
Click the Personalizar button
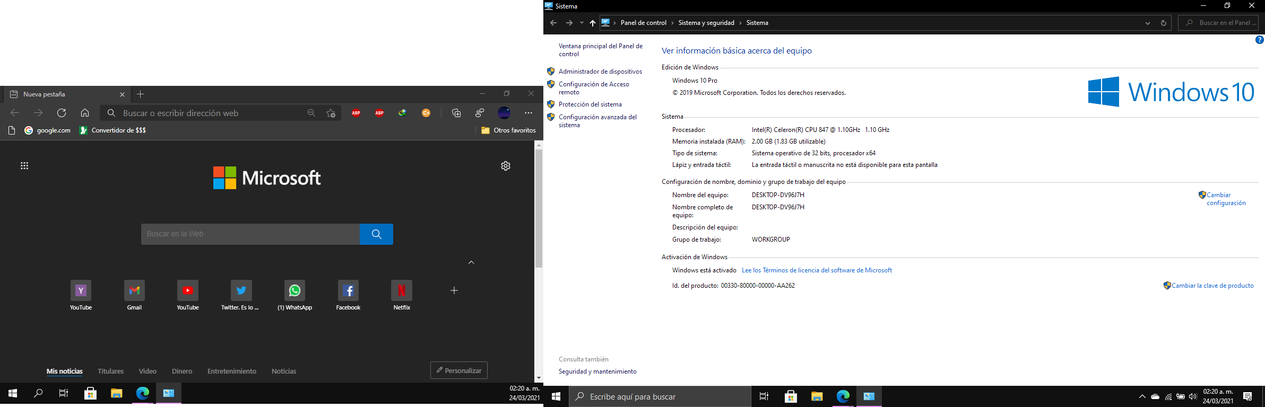click(459, 370)
